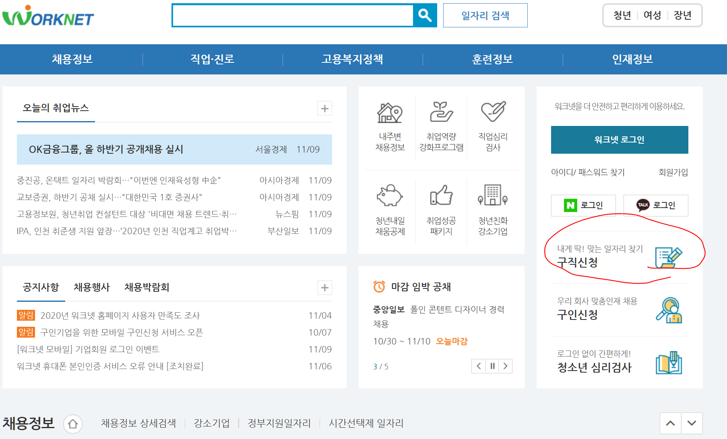Switch to the 채용박람회 tab

coord(147,287)
